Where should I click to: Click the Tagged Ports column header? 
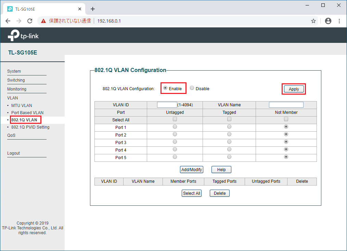coord(224,181)
